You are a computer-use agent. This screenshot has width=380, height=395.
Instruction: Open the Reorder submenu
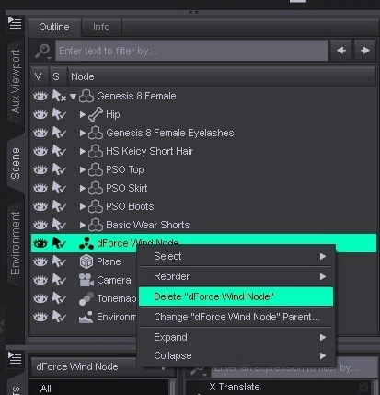click(x=236, y=276)
